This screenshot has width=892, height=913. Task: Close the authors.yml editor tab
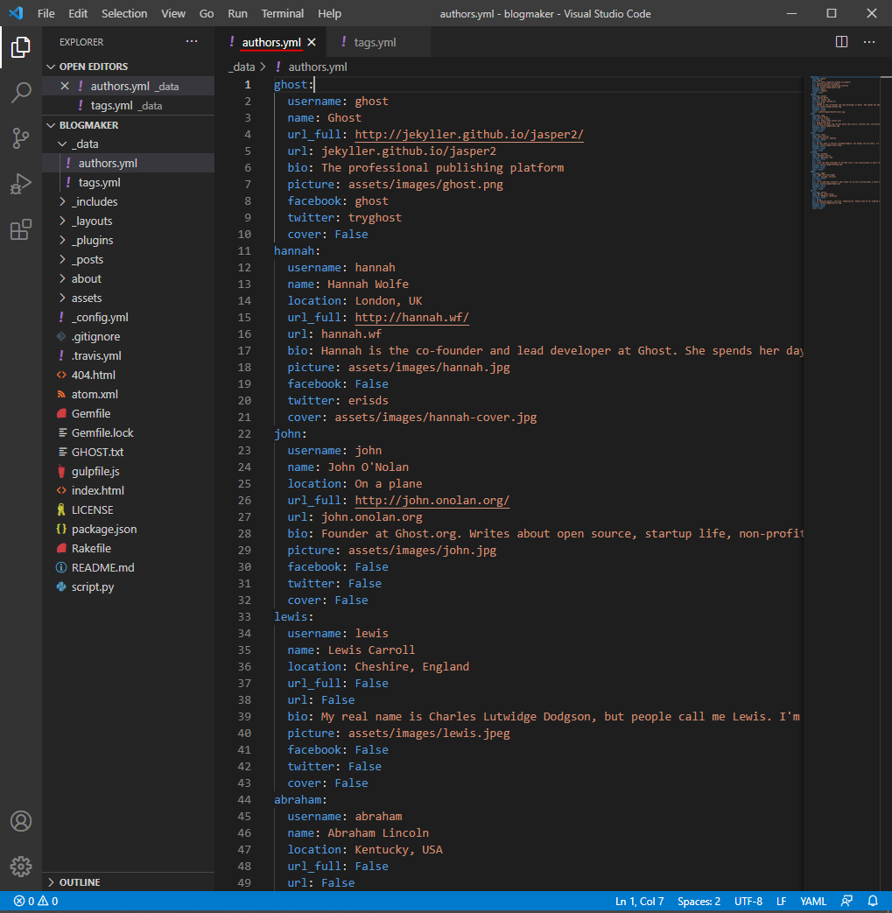(x=312, y=42)
